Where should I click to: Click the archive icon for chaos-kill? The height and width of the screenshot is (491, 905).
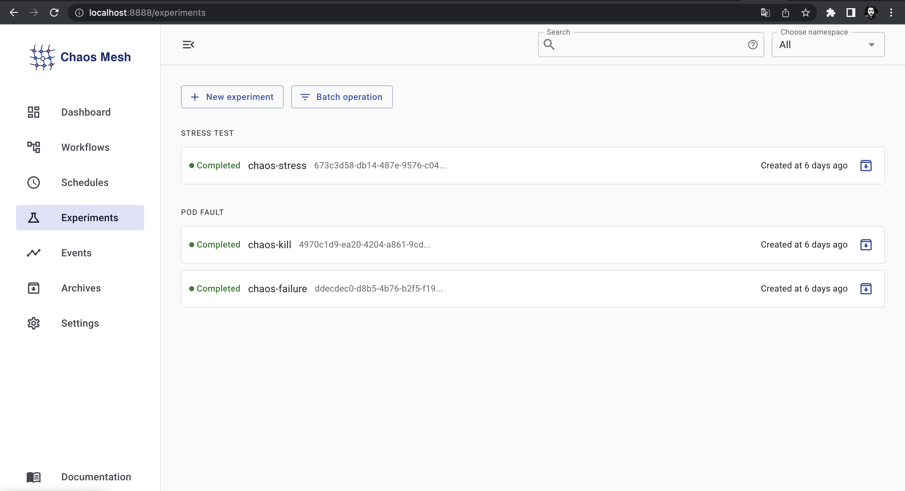point(866,245)
